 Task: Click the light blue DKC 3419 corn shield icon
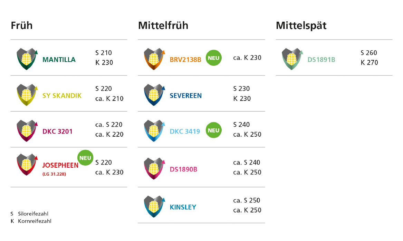pyautogui.click(x=154, y=130)
